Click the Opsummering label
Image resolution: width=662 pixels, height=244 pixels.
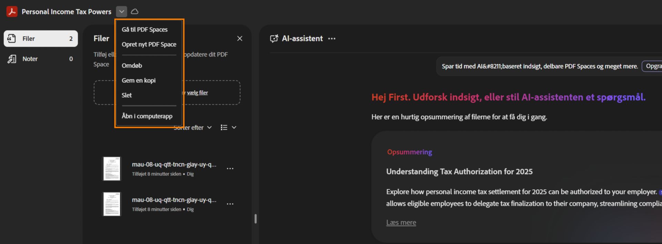coord(410,152)
